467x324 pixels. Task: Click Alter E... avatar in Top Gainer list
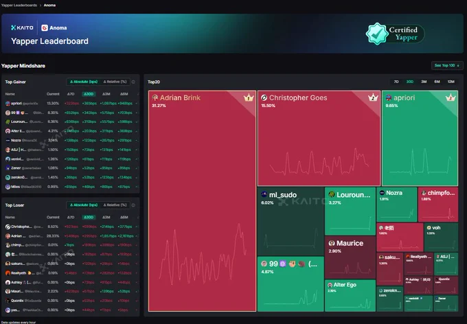click(x=8, y=131)
